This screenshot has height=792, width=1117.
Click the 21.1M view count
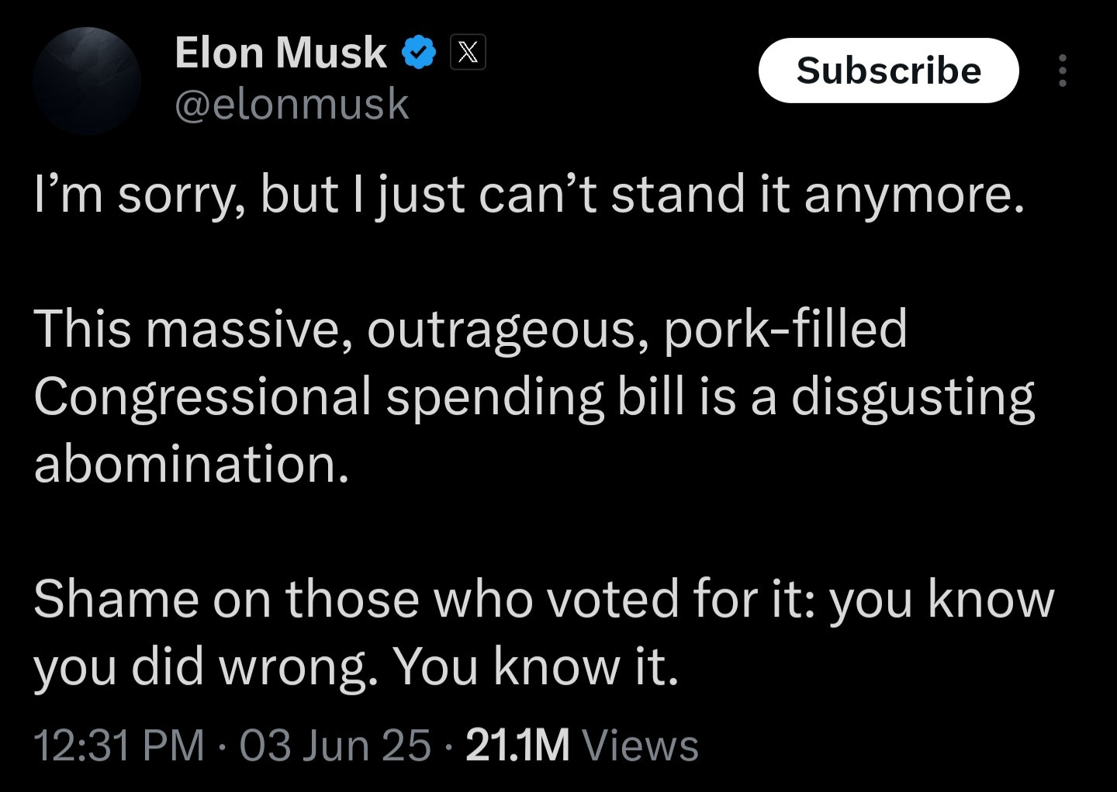[x=517, y=745]
